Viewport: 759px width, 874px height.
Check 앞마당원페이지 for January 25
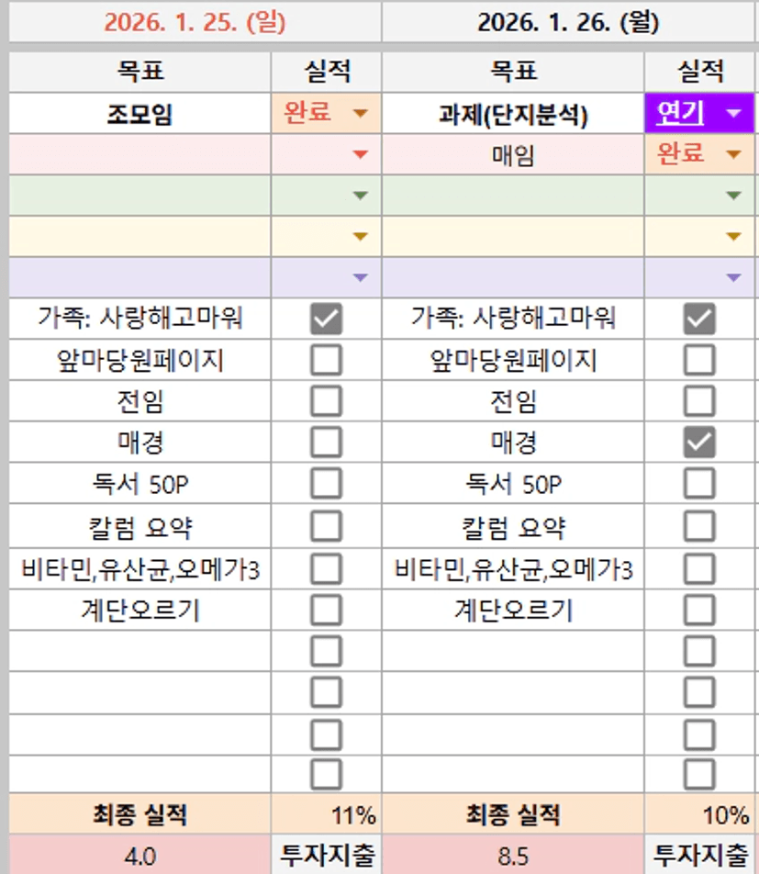pos(326,360)
